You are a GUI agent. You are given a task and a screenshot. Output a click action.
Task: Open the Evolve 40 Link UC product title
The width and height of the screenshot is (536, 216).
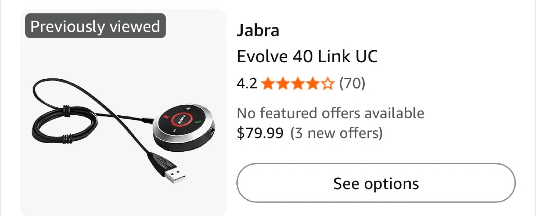point(307,57)
